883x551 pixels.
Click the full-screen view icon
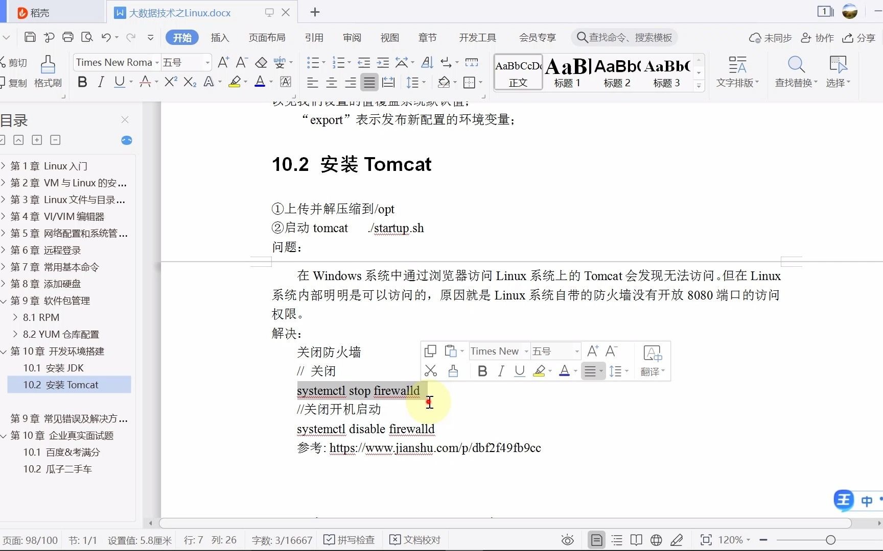tap(706, 540)
